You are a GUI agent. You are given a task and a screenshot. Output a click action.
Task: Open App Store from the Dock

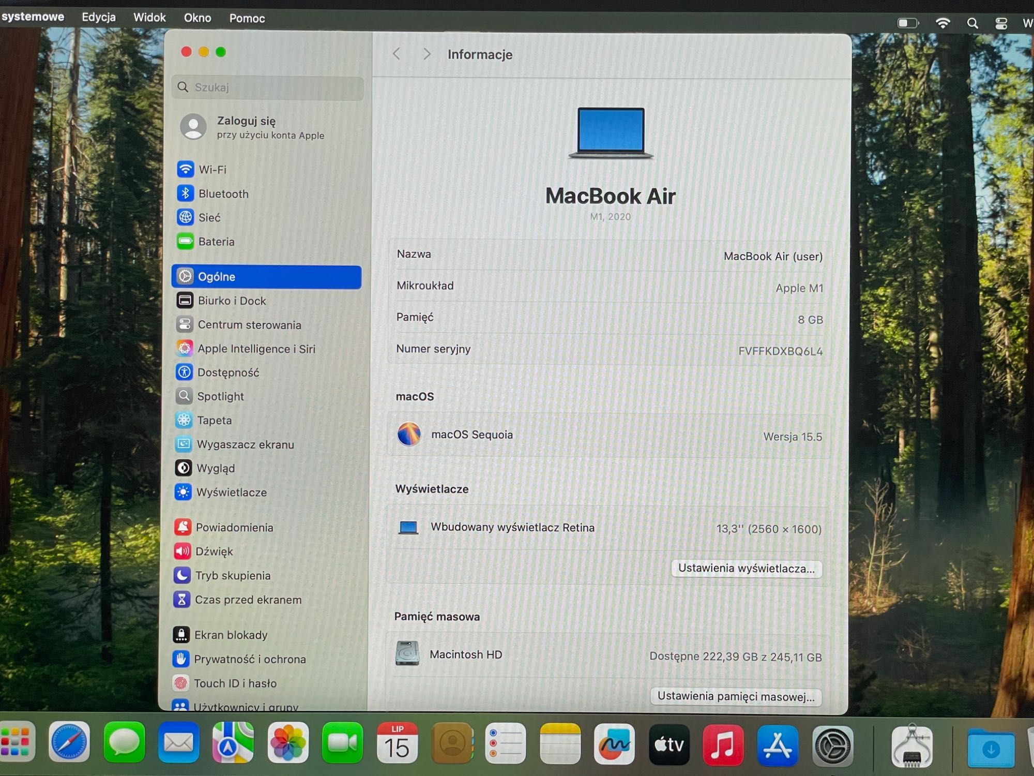coord(778,746)
